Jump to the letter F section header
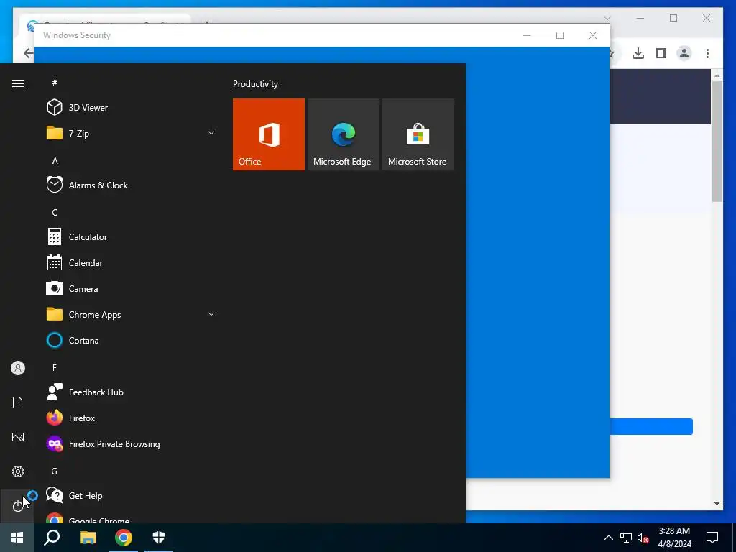The image size is (736, 552). 55,367
